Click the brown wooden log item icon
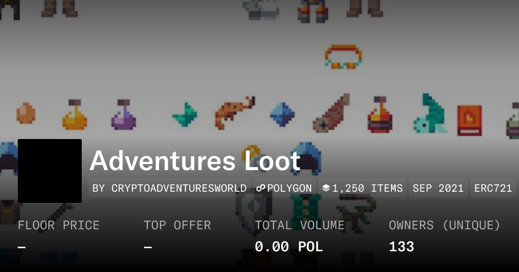 [x=332, y=113]
